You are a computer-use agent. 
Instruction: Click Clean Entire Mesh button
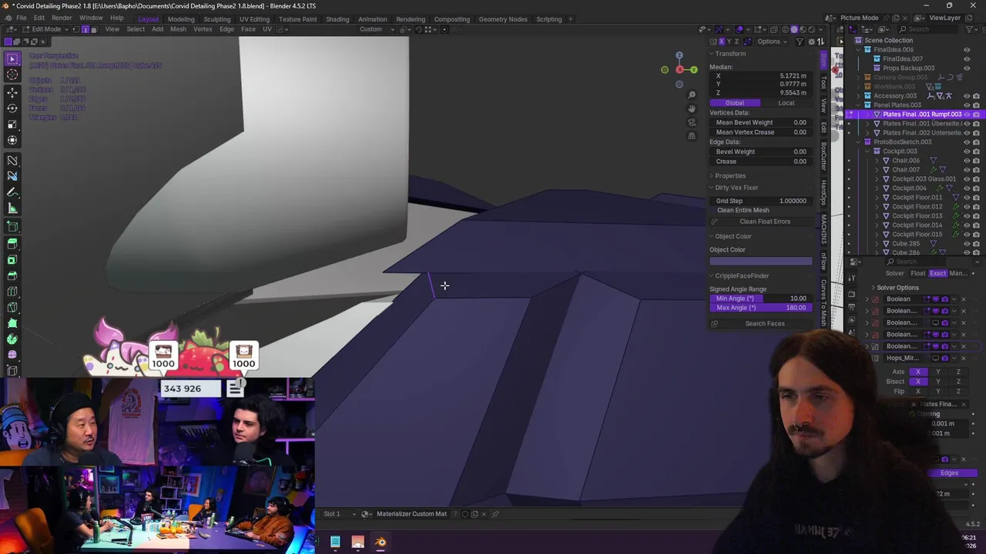pyautogui.click(x=743, y=210)
